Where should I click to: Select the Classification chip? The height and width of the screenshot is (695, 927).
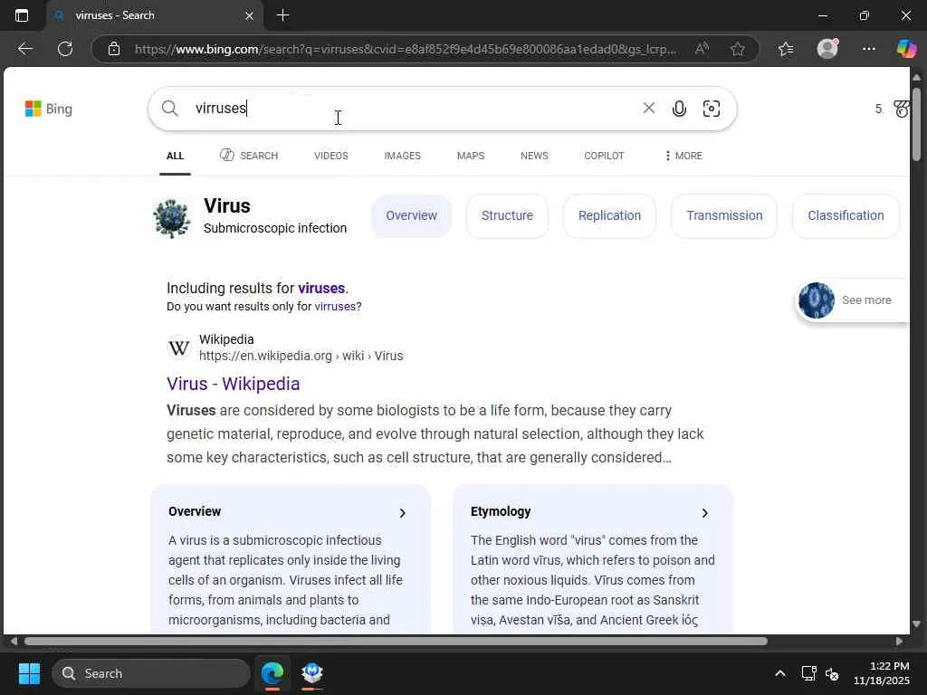pos(846,215)
